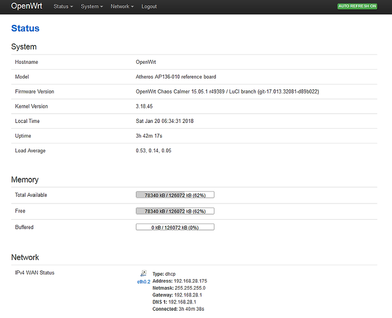Select the Status page heading
This screenshot has width=392, height=318.
click(x=25, y=28)
